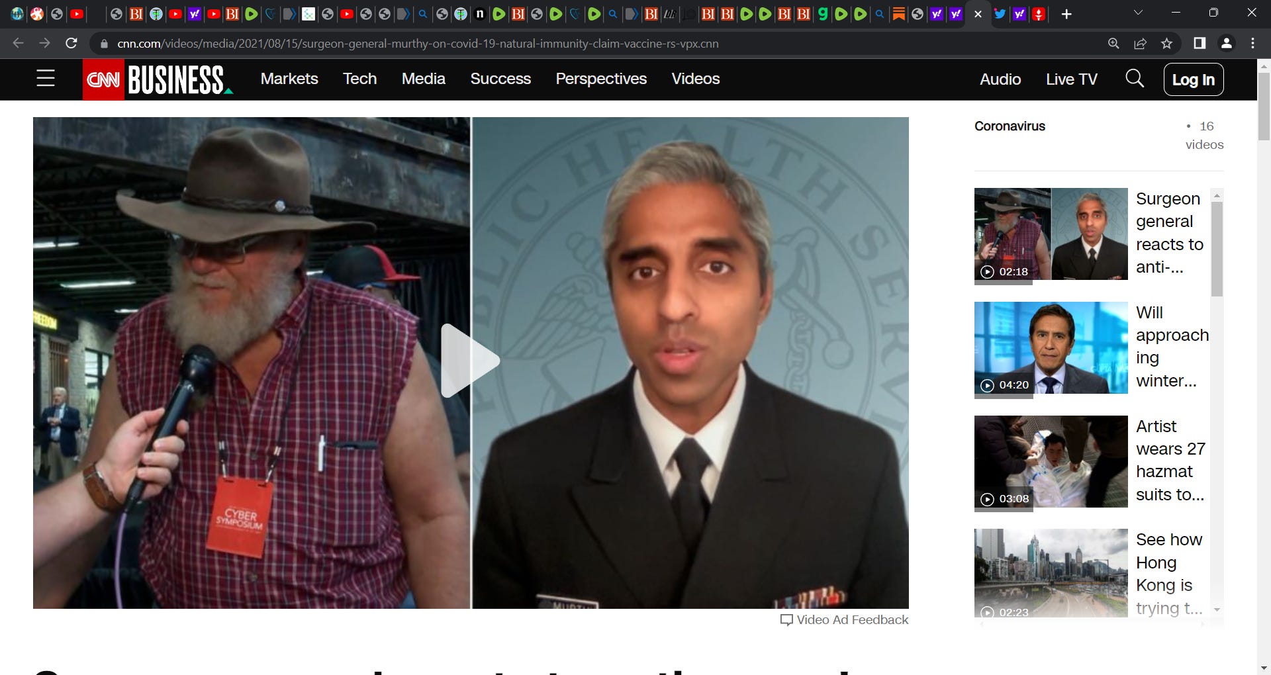Click the Coronavirus playlist heading
1271x675 pixels.
[x=1010, y=126]
